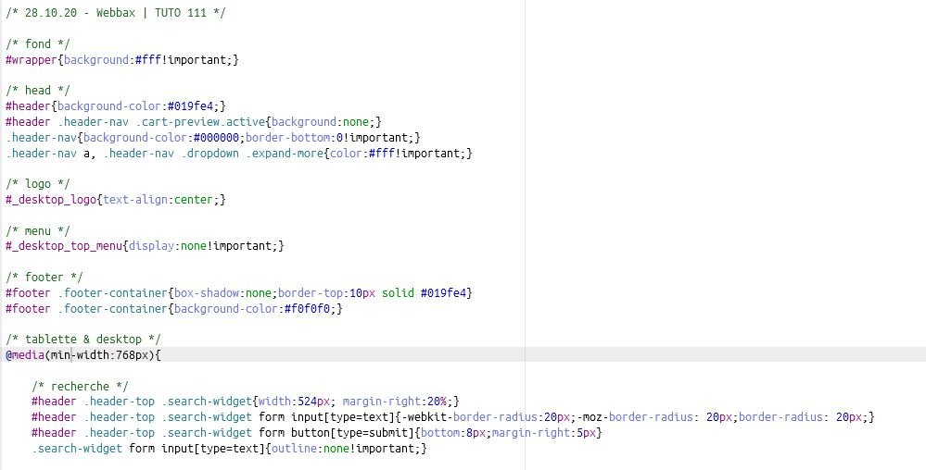Click the '#019fe4' value in header background-color
The width and height of the screenshot is (926, 470).
pos(190,106)
